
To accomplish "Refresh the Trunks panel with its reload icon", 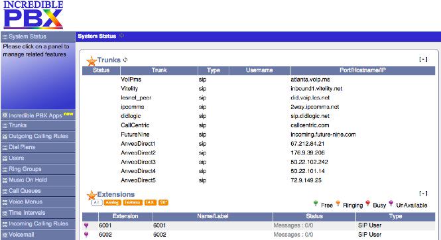I will coord(125,60).
